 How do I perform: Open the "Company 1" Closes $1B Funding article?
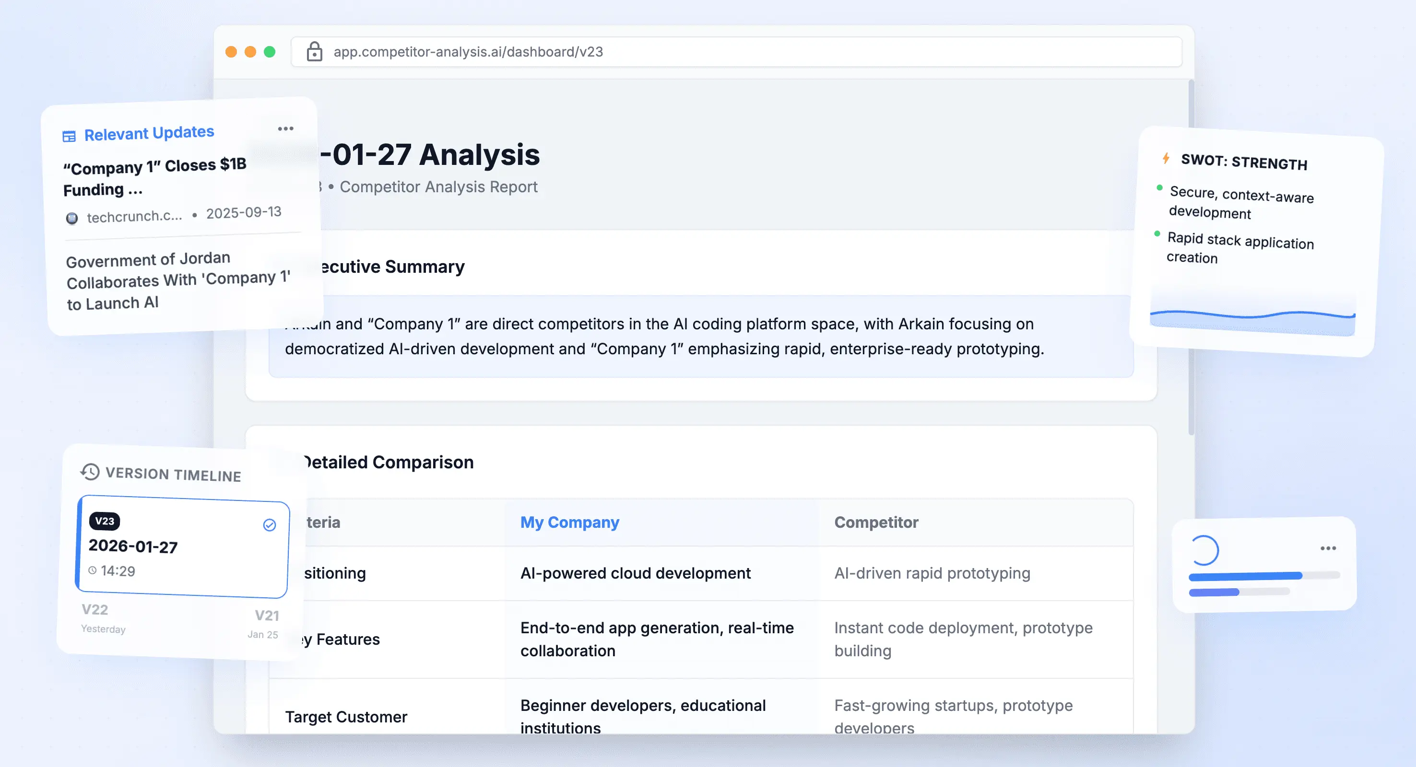click(155, 177)
